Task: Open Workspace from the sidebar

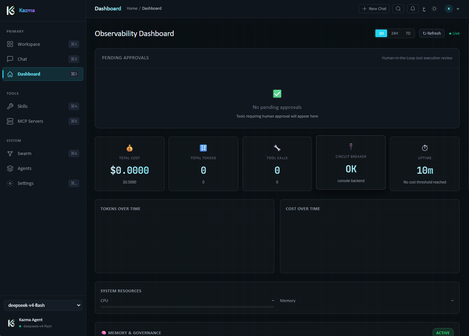Action: (x=43, y=44)
